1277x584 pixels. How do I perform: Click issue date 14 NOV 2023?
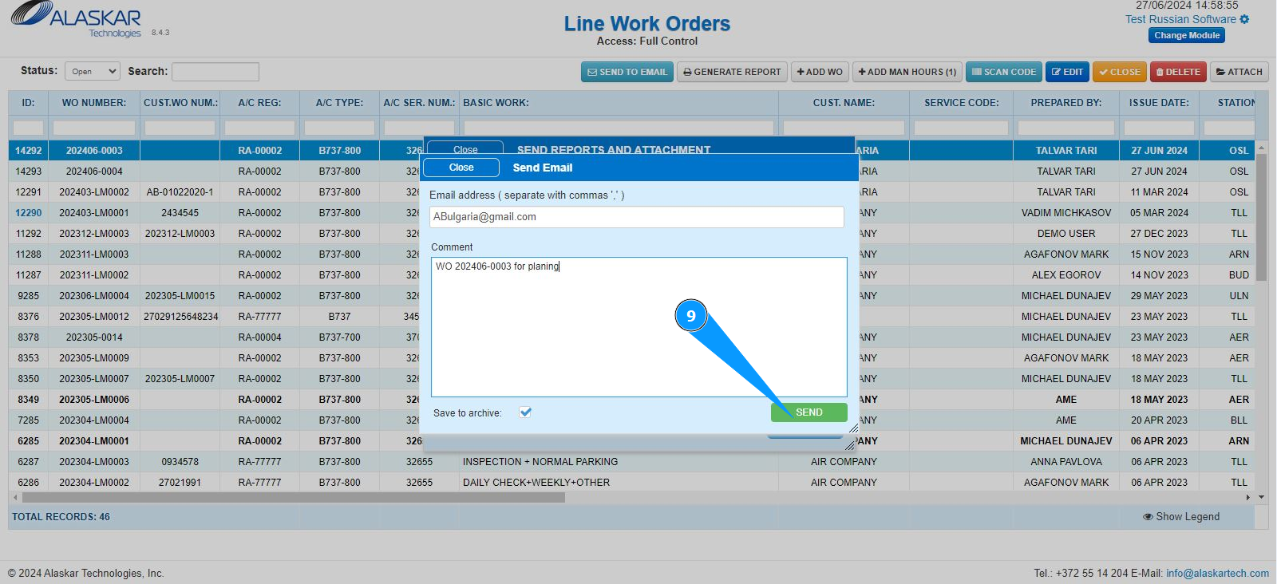(x=1159, y=275)
